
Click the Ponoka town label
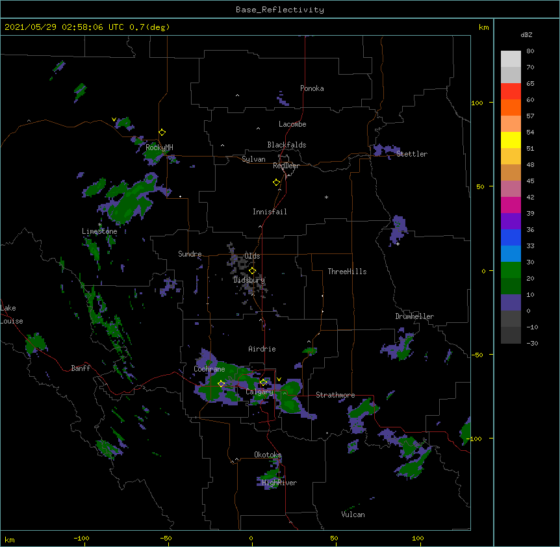[312, 88]
